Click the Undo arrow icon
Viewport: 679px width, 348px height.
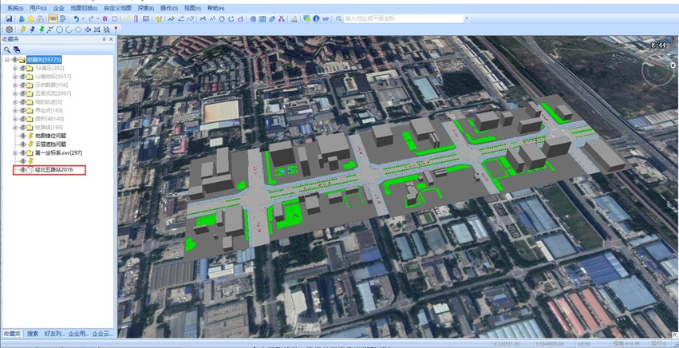tap(77, 18)
